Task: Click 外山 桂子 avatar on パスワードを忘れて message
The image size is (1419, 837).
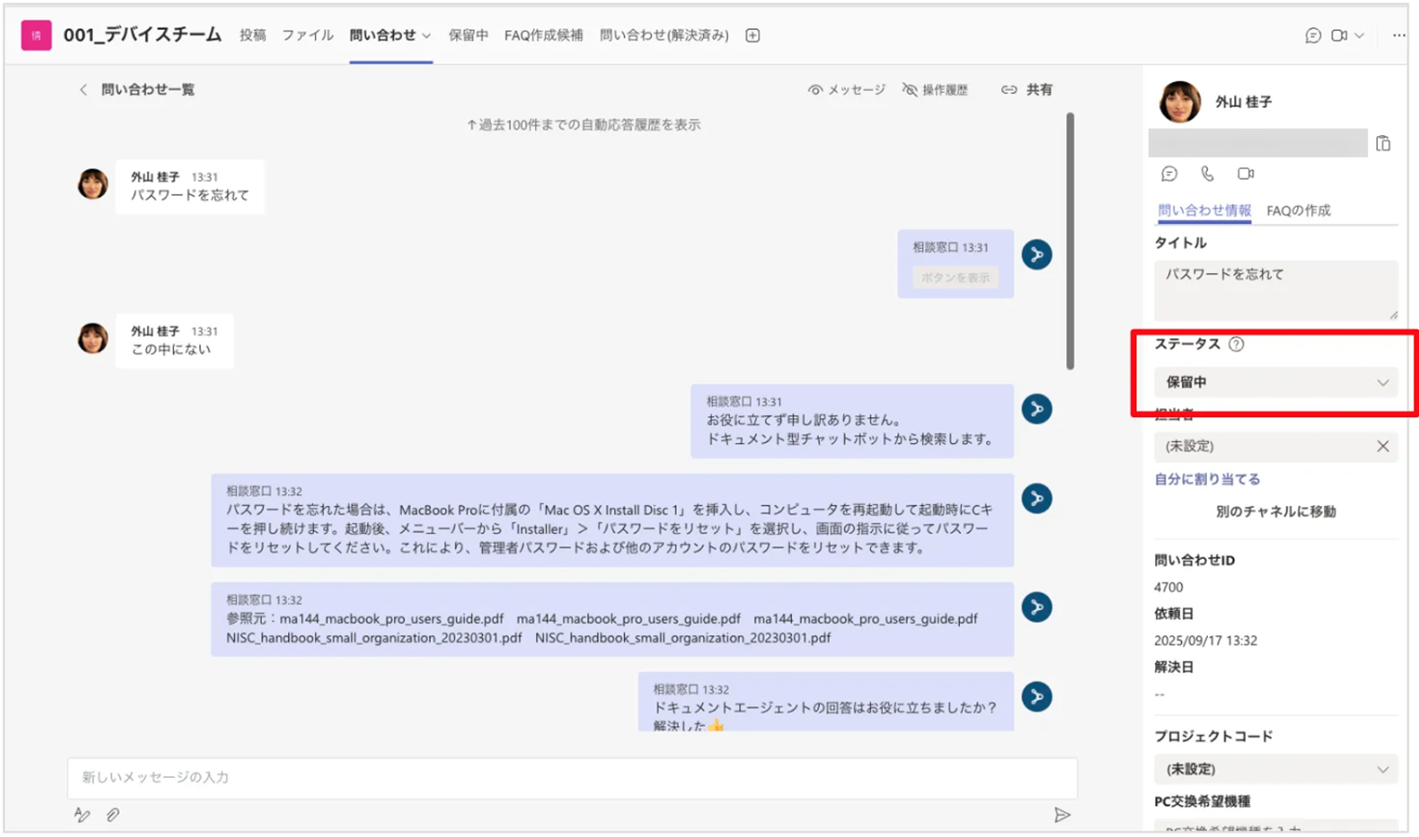Action: pyautogui.click(x=93, y=184)
